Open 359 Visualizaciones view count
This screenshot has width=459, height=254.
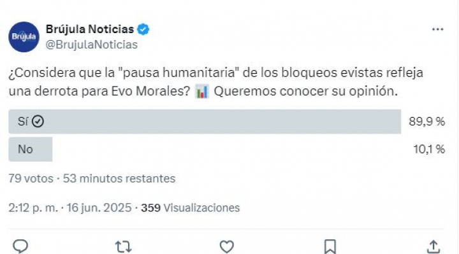click(x=190, y=208)
